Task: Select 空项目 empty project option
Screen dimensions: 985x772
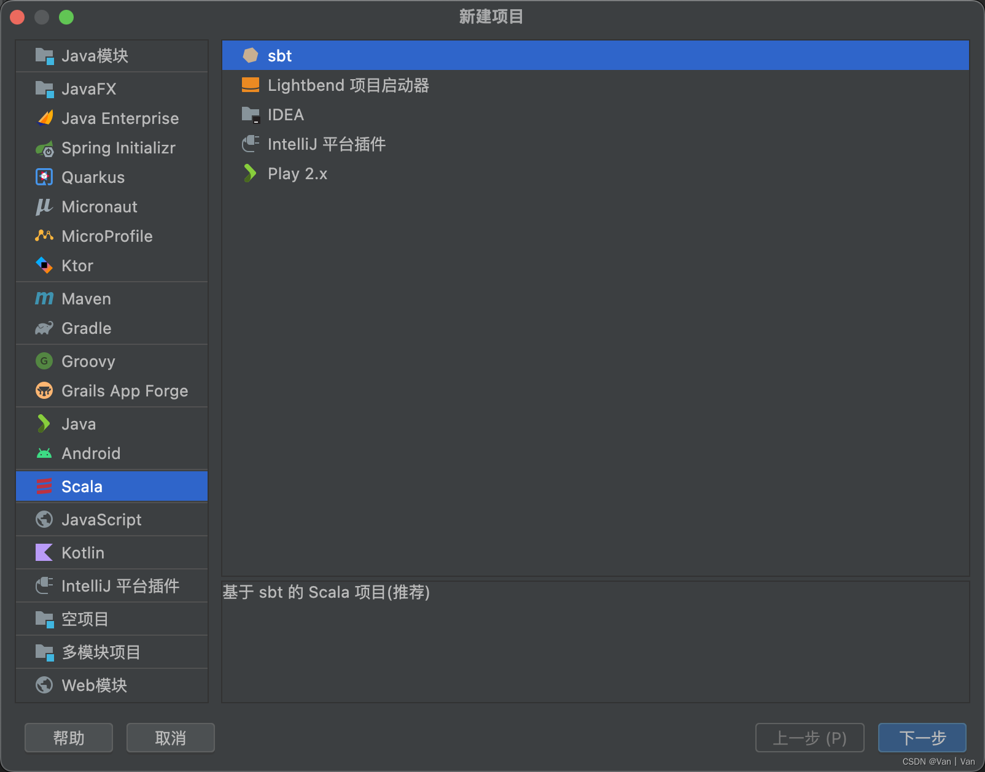Action: (x=112, y=619)
